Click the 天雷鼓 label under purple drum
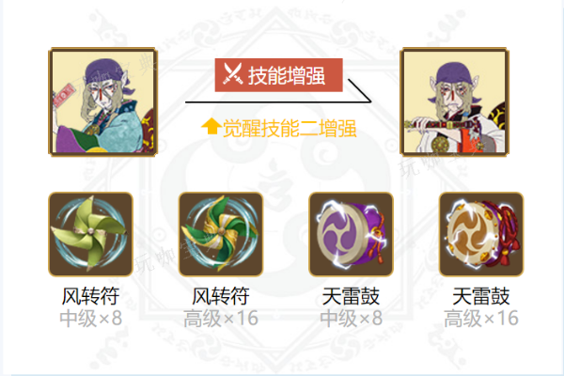564x376 pixels. click(x=351, y=296)
